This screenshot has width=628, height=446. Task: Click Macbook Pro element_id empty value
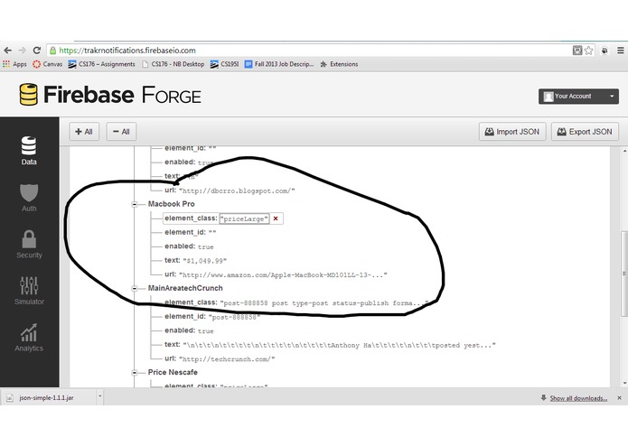212,232
